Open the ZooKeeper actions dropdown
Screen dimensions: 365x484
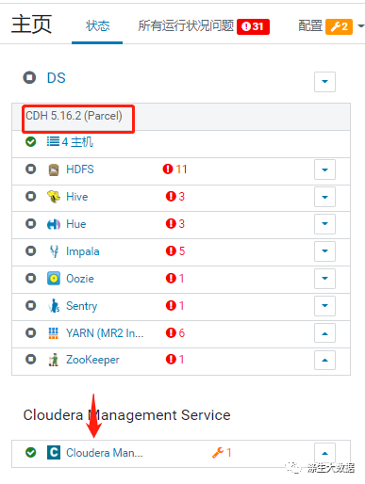pos(324,360)
